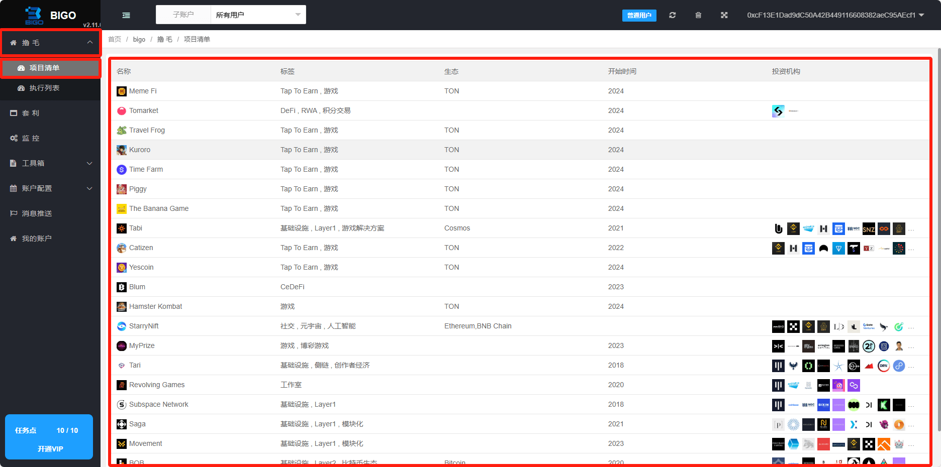
Task: Click the bigo breadcrumb link
Action: (139, 39)
